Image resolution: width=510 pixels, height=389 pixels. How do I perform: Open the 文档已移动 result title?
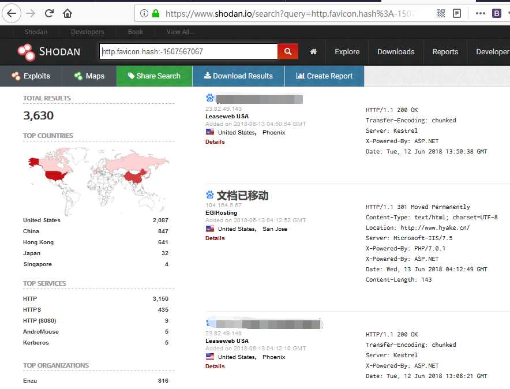coord(242,196)
